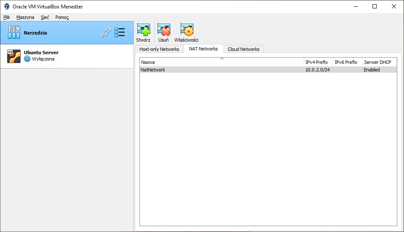This screenshot has height=232, width=404.
Task: Open the Sieć menu
Action: tap(45, 17)
